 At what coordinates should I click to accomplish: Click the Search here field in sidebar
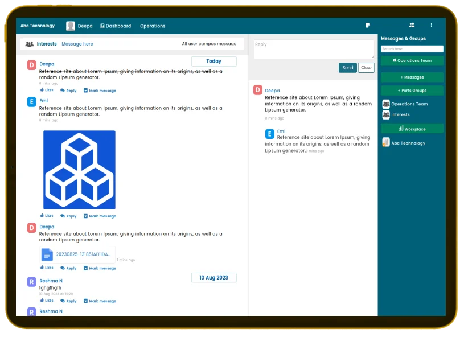click(x=412, y=49)
